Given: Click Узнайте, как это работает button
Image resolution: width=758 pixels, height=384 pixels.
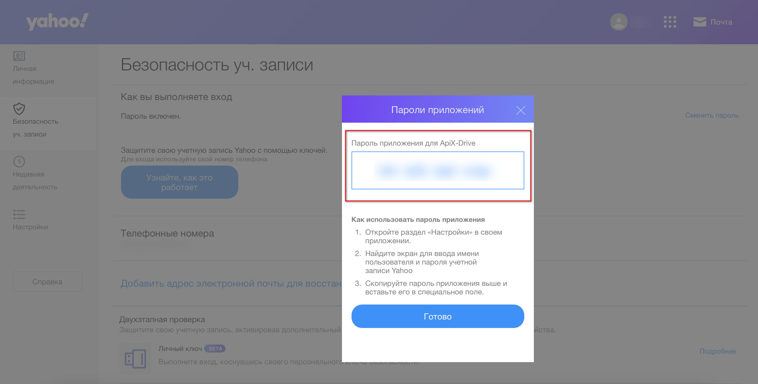Looking at the screenshot, I should click(179, 182).
